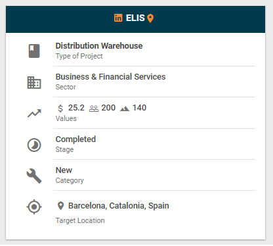Select the ELIS company title
The height and width of the screenshot is (246, 273).
135,18
